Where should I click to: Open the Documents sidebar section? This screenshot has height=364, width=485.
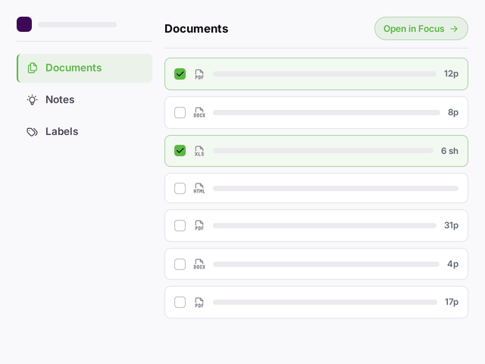tap(84, 68)
